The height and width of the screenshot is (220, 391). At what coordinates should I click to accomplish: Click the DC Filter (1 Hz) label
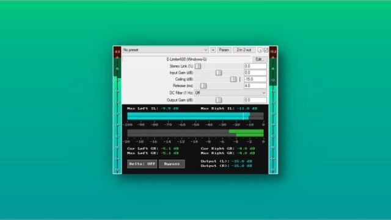coord(181,93)
